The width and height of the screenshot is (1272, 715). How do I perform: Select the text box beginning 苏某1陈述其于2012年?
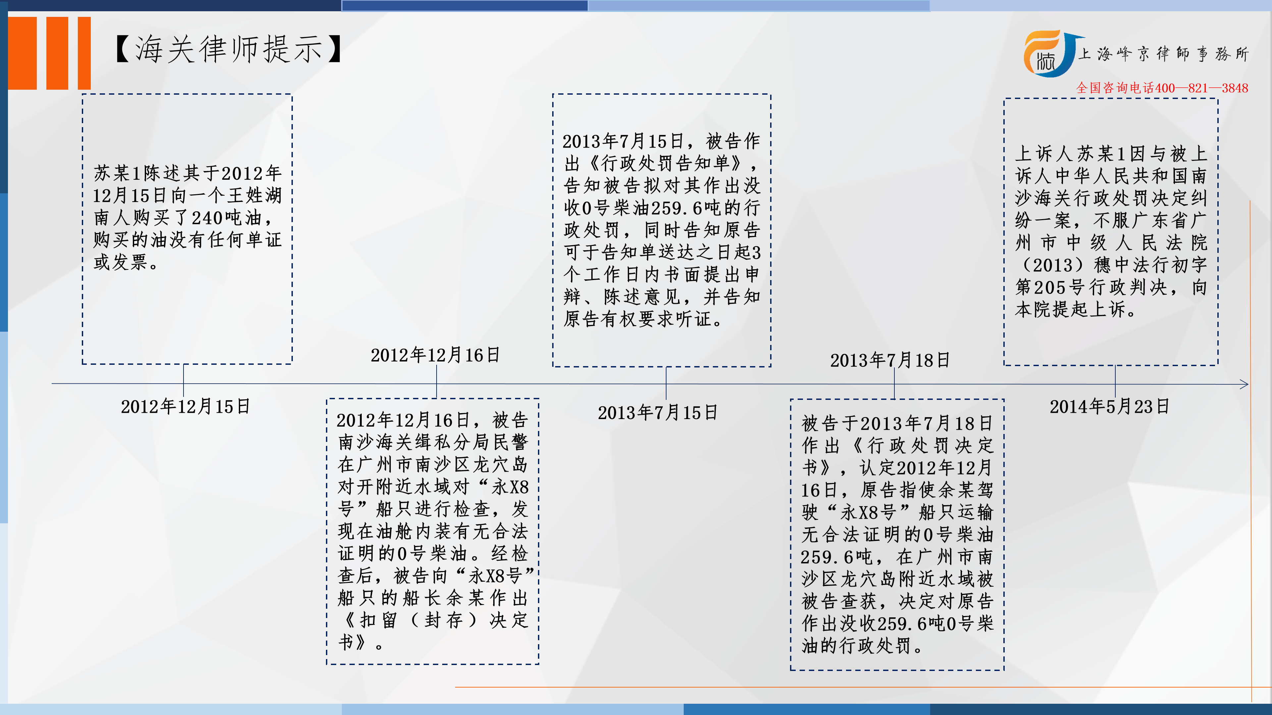(x=187, y=229)
